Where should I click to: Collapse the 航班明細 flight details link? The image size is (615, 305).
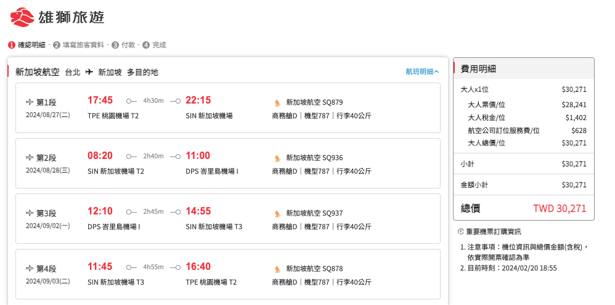[x=422, y=71]
